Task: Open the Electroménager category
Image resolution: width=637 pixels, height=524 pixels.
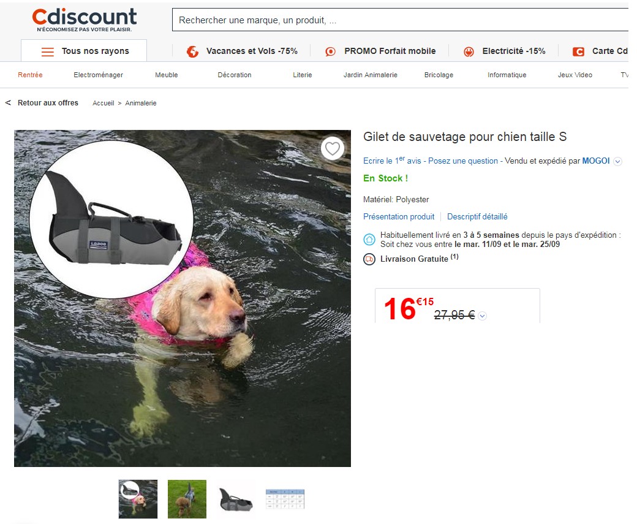Action: [x=98, y=75]
